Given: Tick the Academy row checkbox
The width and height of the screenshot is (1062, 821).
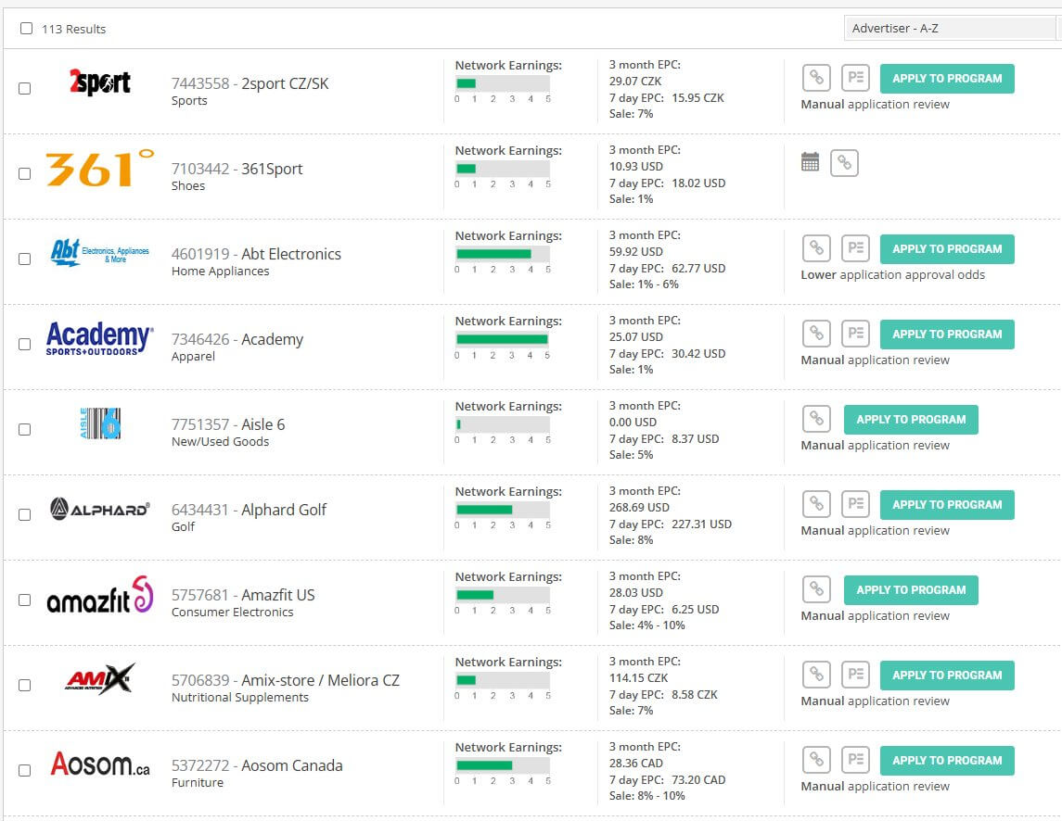Looking at the screenshot, I should coord(24,345).
